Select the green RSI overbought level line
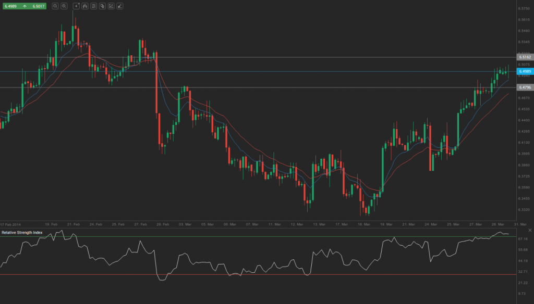The image size is (534, 304). 261,236
